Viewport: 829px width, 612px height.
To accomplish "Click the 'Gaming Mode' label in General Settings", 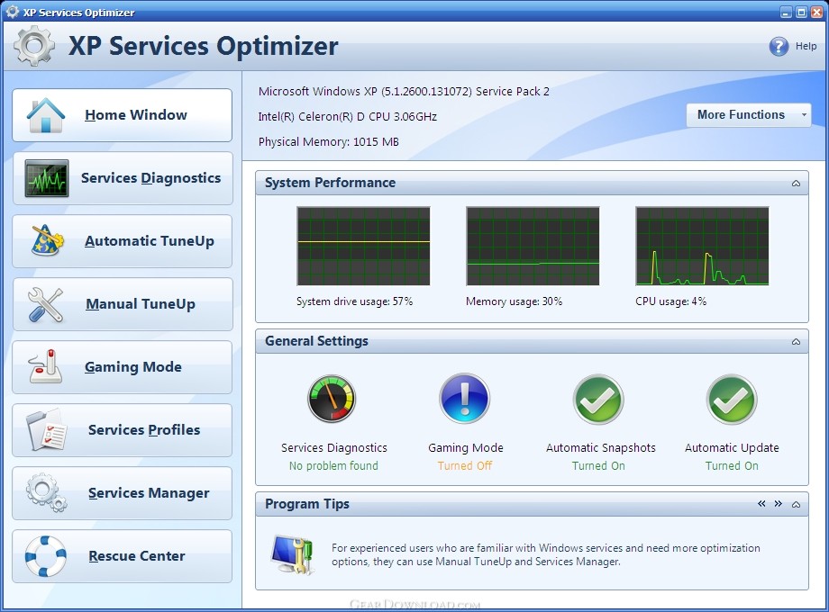I will [x=466, y=448].
